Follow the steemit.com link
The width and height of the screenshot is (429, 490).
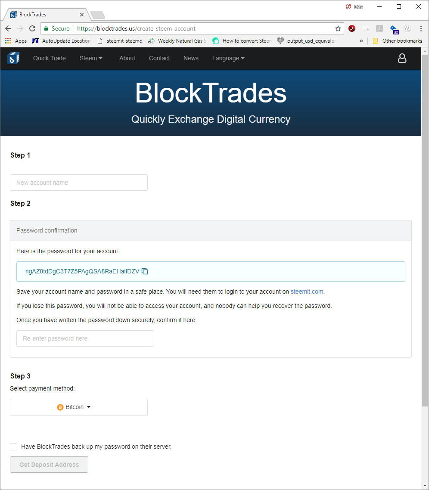tap(307, 292)
